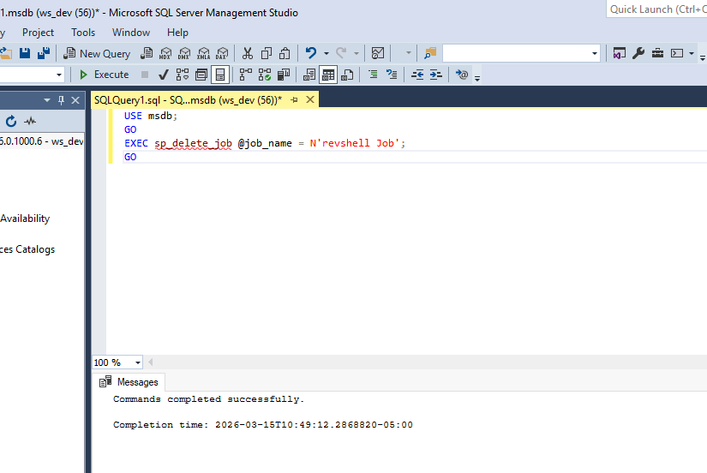Open a DAX query
Screen dimensions: 707x473
(222, 53)
